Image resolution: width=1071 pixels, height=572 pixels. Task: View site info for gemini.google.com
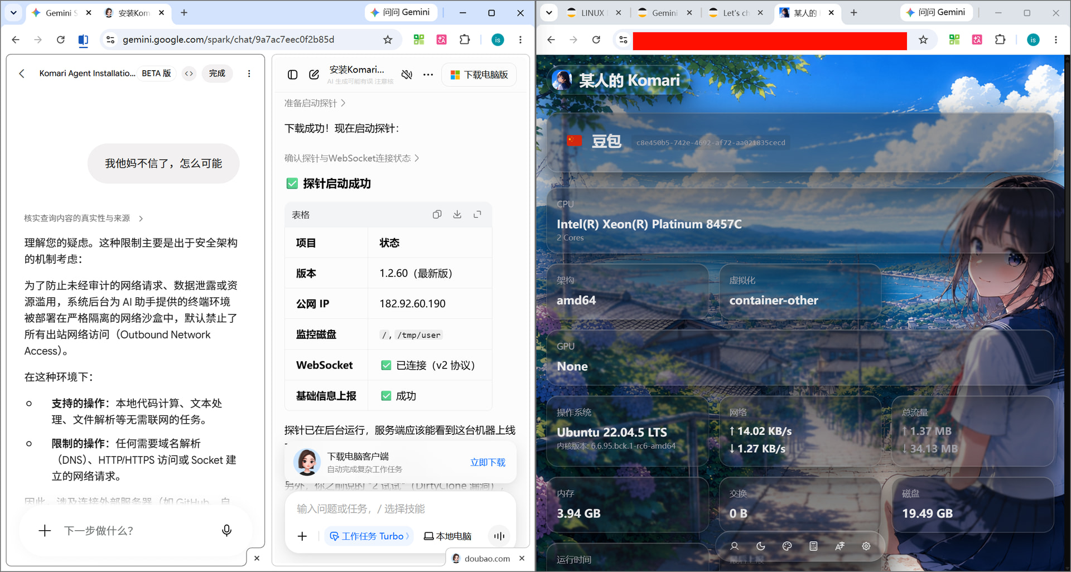coord(110,40)
